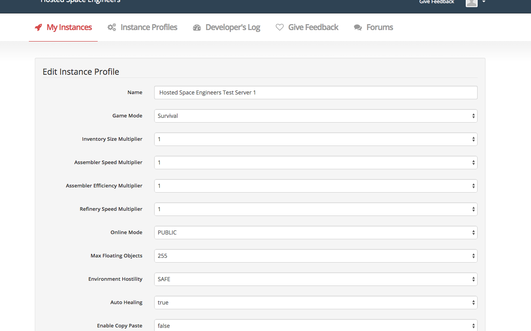Click the rocket icon beside My Instances
531x331 pixels.
click(x=38, y=27)
